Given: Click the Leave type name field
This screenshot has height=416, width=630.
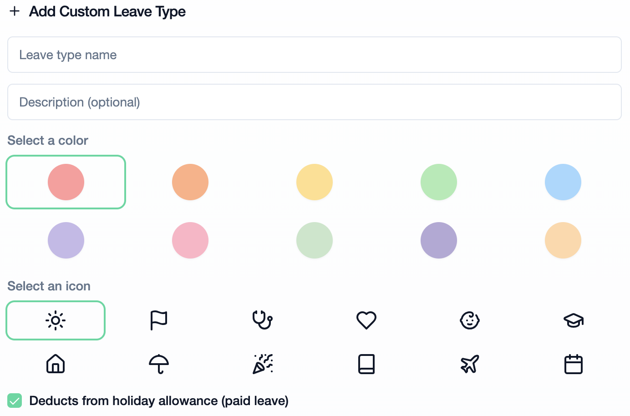Looking at the screenshot, I should pyautogui.click(x=315, y=55).
